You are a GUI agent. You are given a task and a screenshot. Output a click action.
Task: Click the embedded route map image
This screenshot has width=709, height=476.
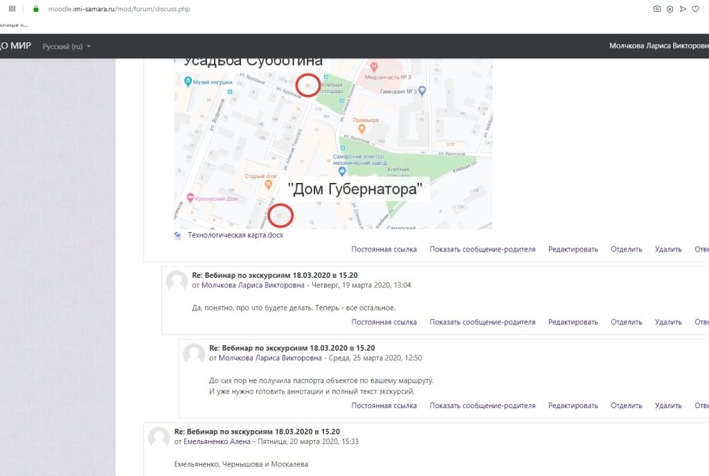(x=333, y=144)
